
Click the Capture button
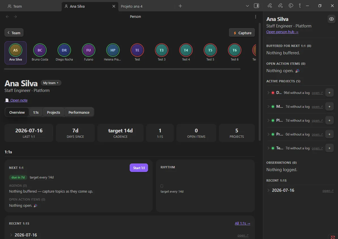(x=242, y=33)
